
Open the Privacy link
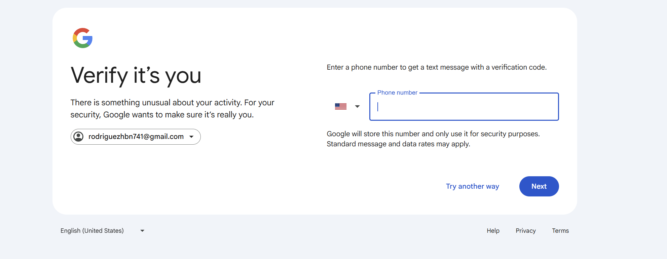coord(526,231)
